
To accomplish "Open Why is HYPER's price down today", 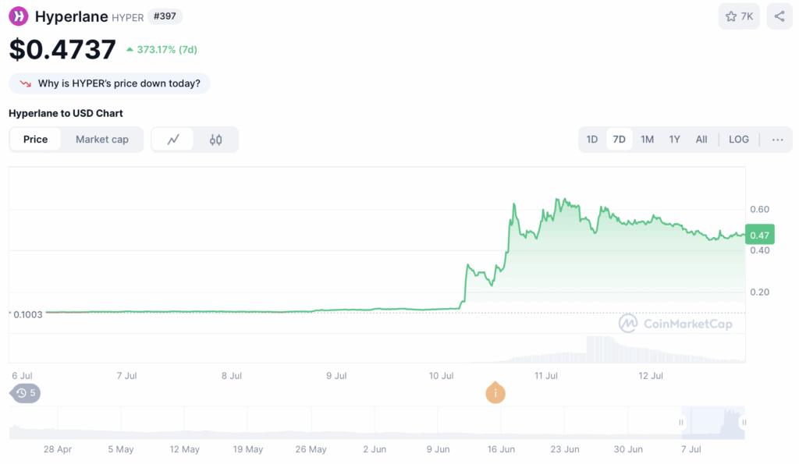I will pos(118,83).
